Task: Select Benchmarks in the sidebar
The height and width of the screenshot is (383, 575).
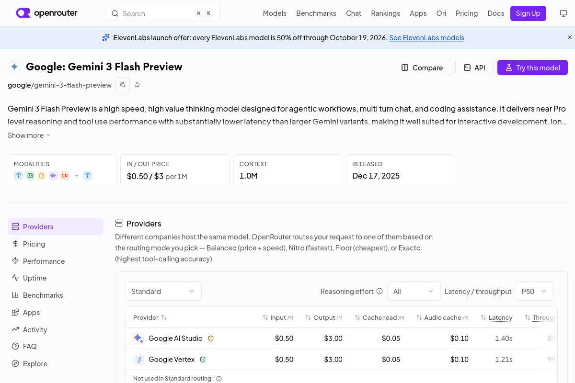Action: tap(56, 295)
